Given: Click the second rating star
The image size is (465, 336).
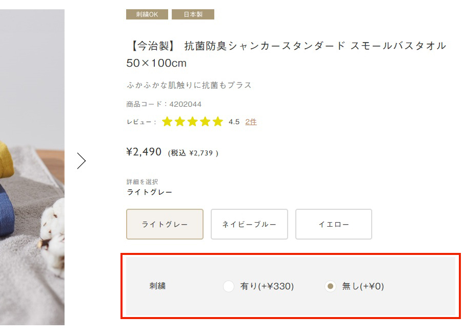Looking at the screenshot, I should coord(180,122).
